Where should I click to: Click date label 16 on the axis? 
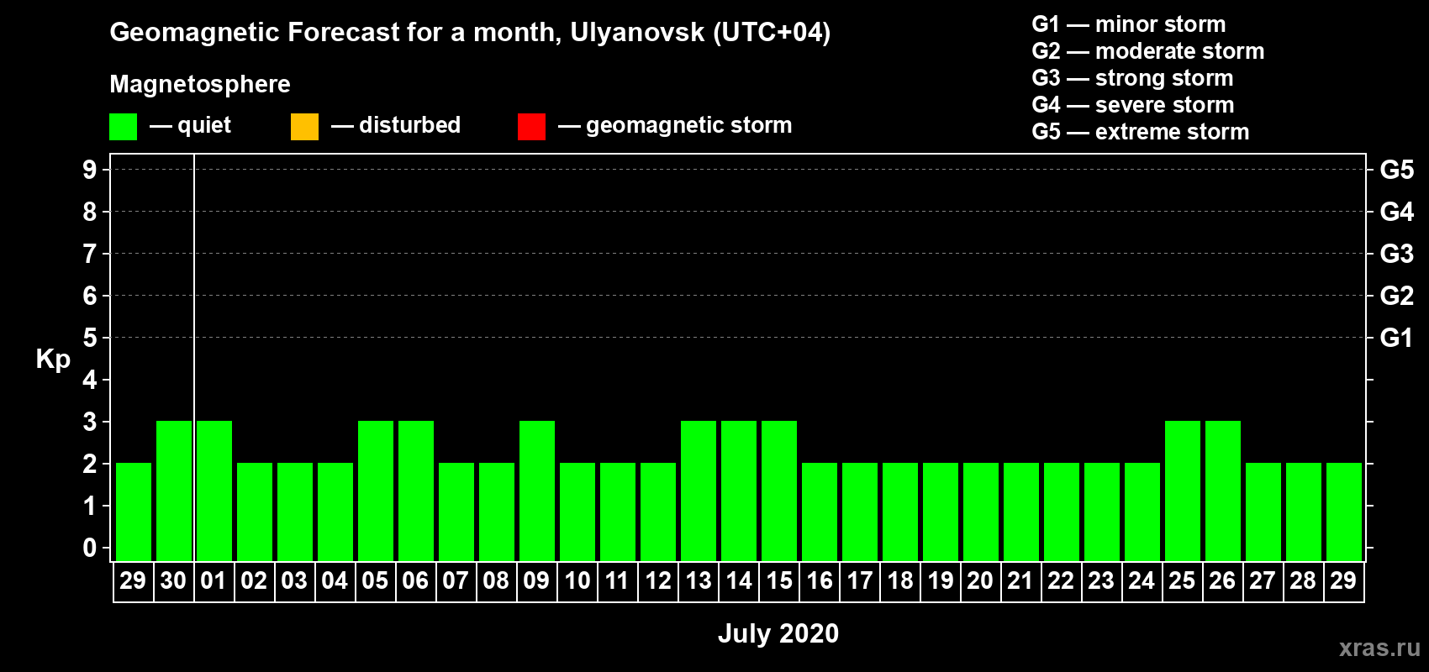pos(819,580)
